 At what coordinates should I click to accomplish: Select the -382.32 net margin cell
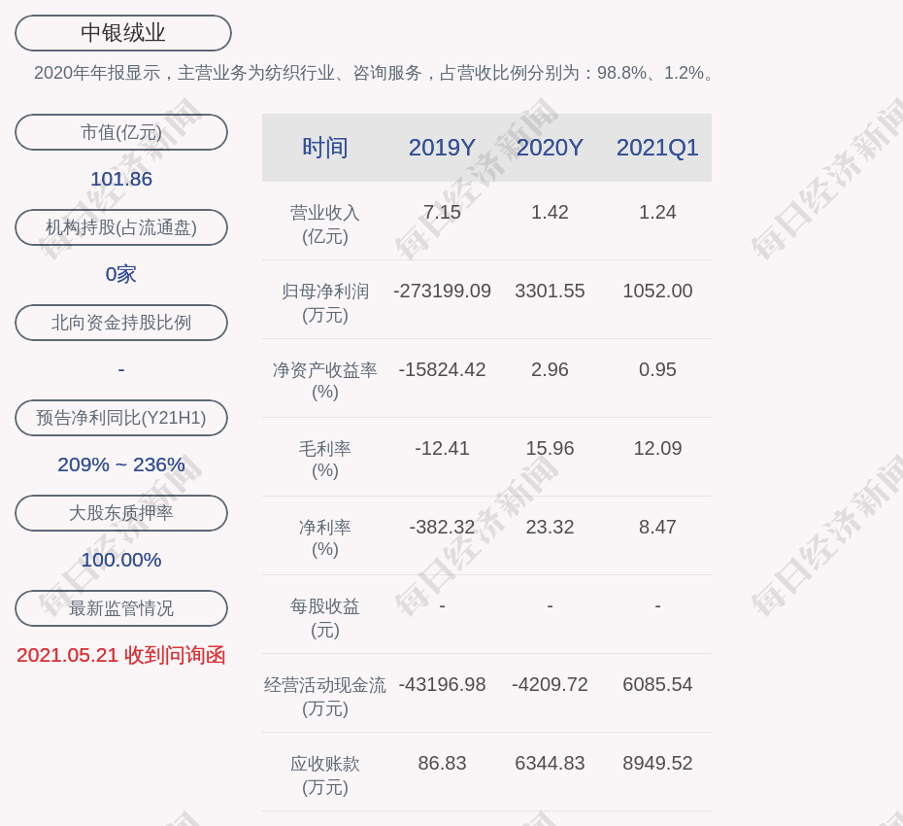(443, 527)
